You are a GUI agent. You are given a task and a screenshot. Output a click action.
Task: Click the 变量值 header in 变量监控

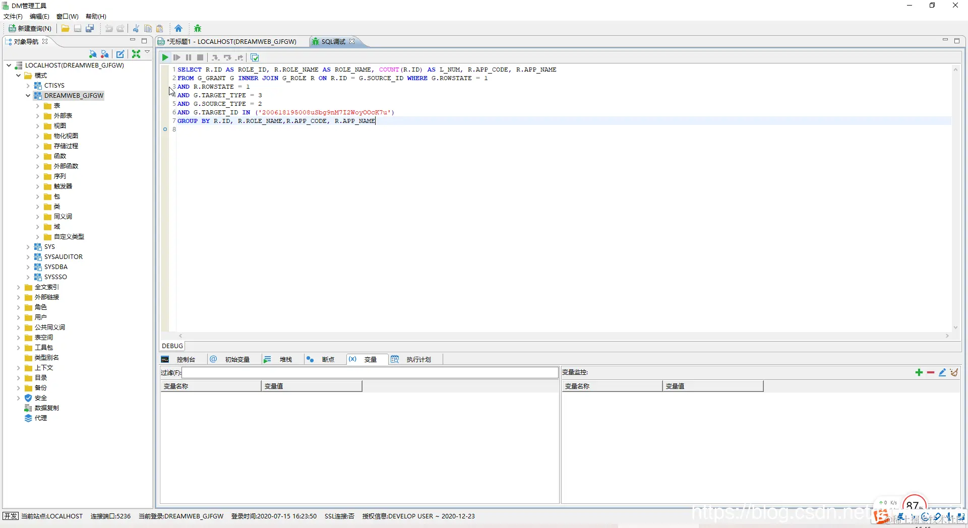712,386
